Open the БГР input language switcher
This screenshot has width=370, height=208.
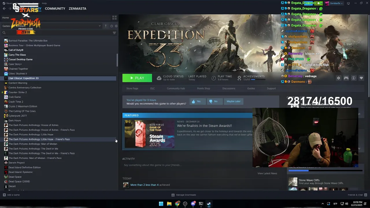(335, 204)
